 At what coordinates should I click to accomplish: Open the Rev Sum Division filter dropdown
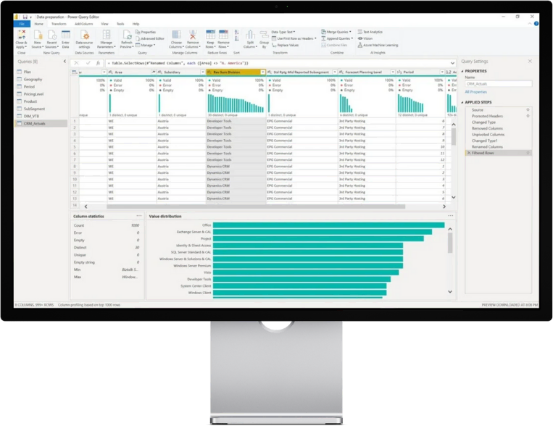click(x=263, y=72)
